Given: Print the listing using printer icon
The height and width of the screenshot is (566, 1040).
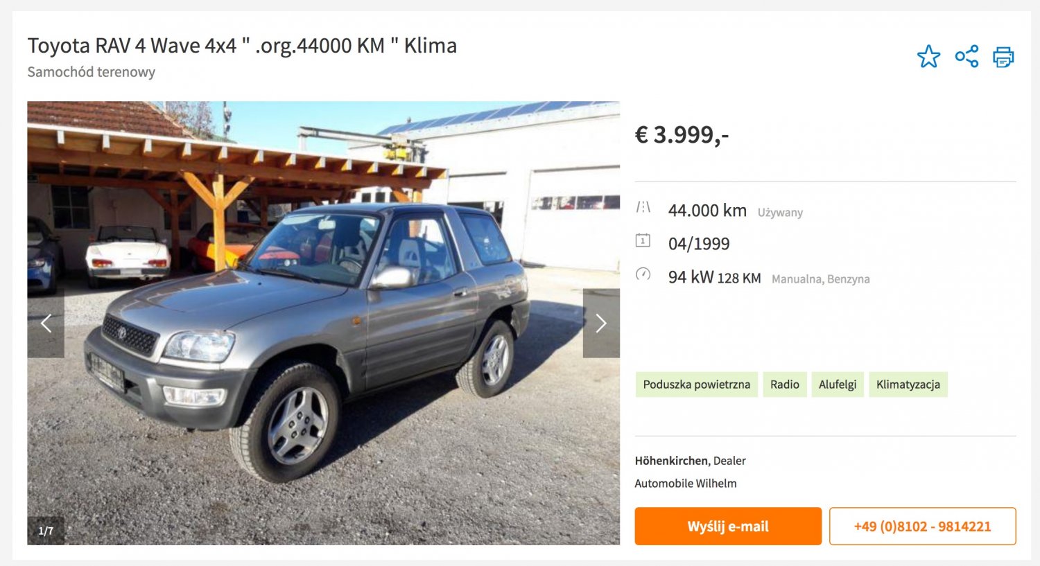Looking at the screenshot, I should pos(1003,57).
